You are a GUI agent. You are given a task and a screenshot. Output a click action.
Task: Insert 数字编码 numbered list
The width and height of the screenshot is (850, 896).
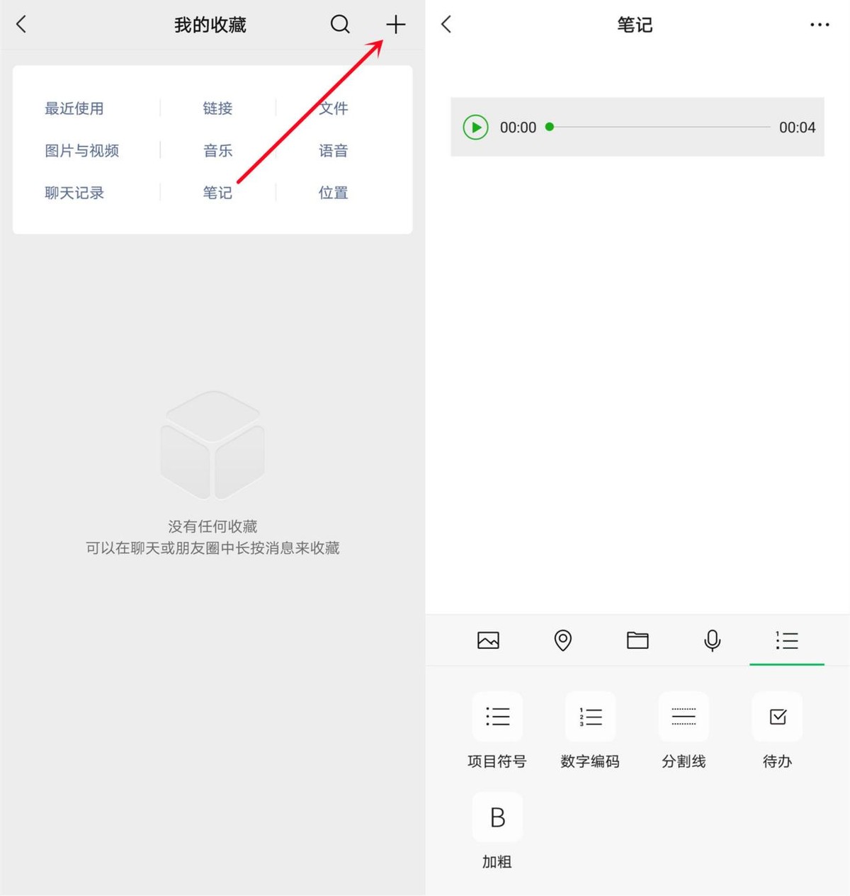(590, 716)
